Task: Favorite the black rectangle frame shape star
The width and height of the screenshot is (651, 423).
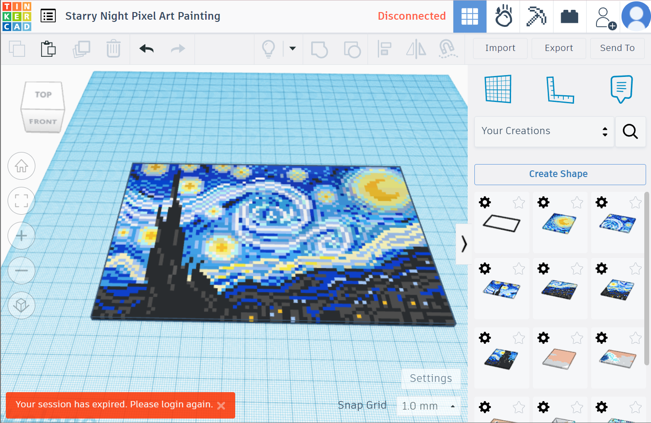Action: click(519, 203)
